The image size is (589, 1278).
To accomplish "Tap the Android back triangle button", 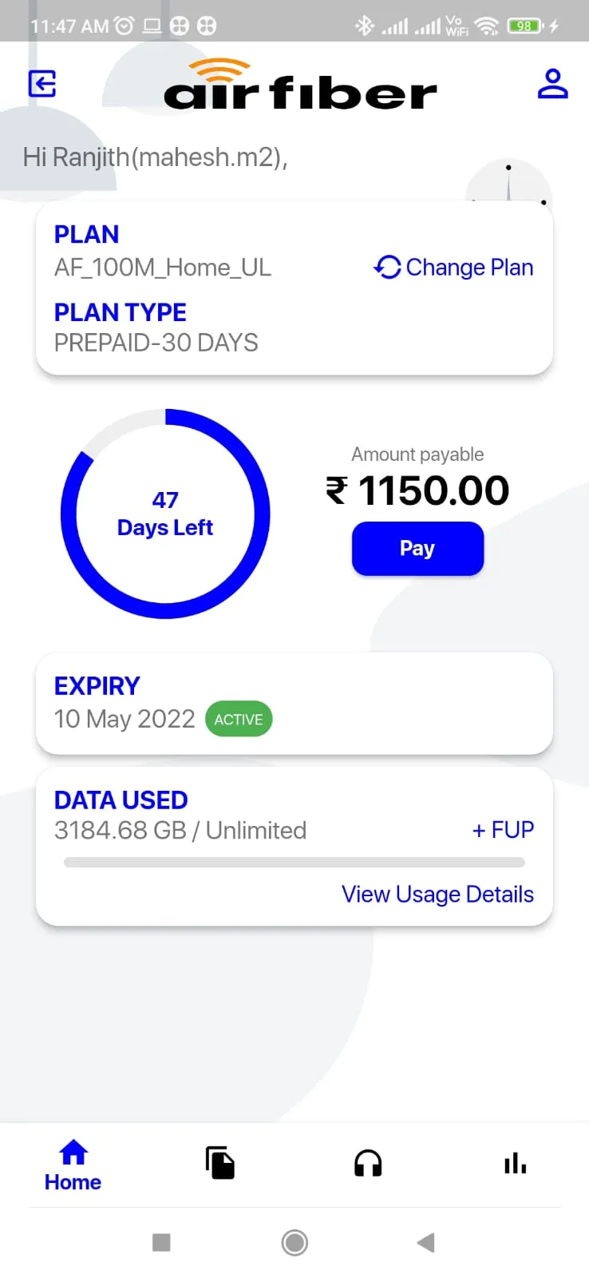I will 426,1242.
